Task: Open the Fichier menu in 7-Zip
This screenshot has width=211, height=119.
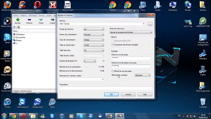Action: tap(16, 16)
